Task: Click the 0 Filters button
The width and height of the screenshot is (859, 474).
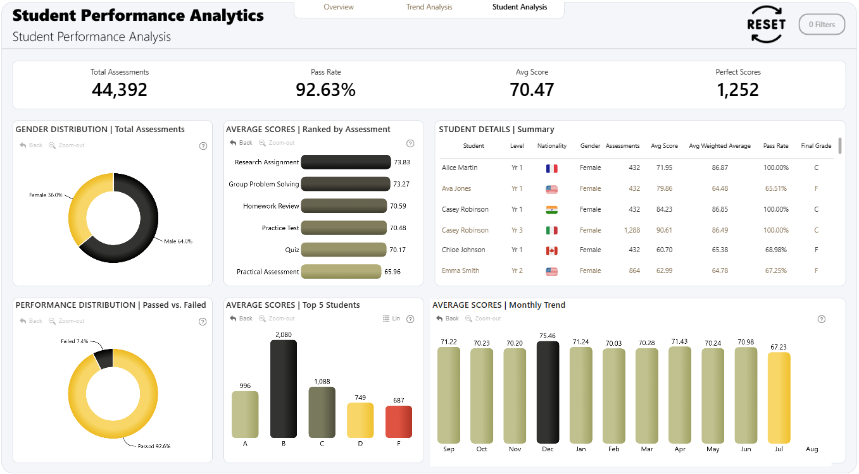Action: click(x=822, y=25)
